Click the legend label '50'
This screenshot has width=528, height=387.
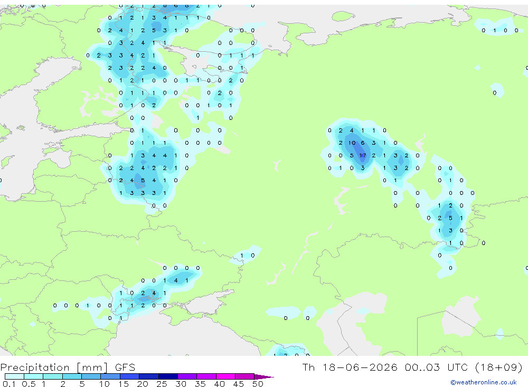[x=258, y=384]
